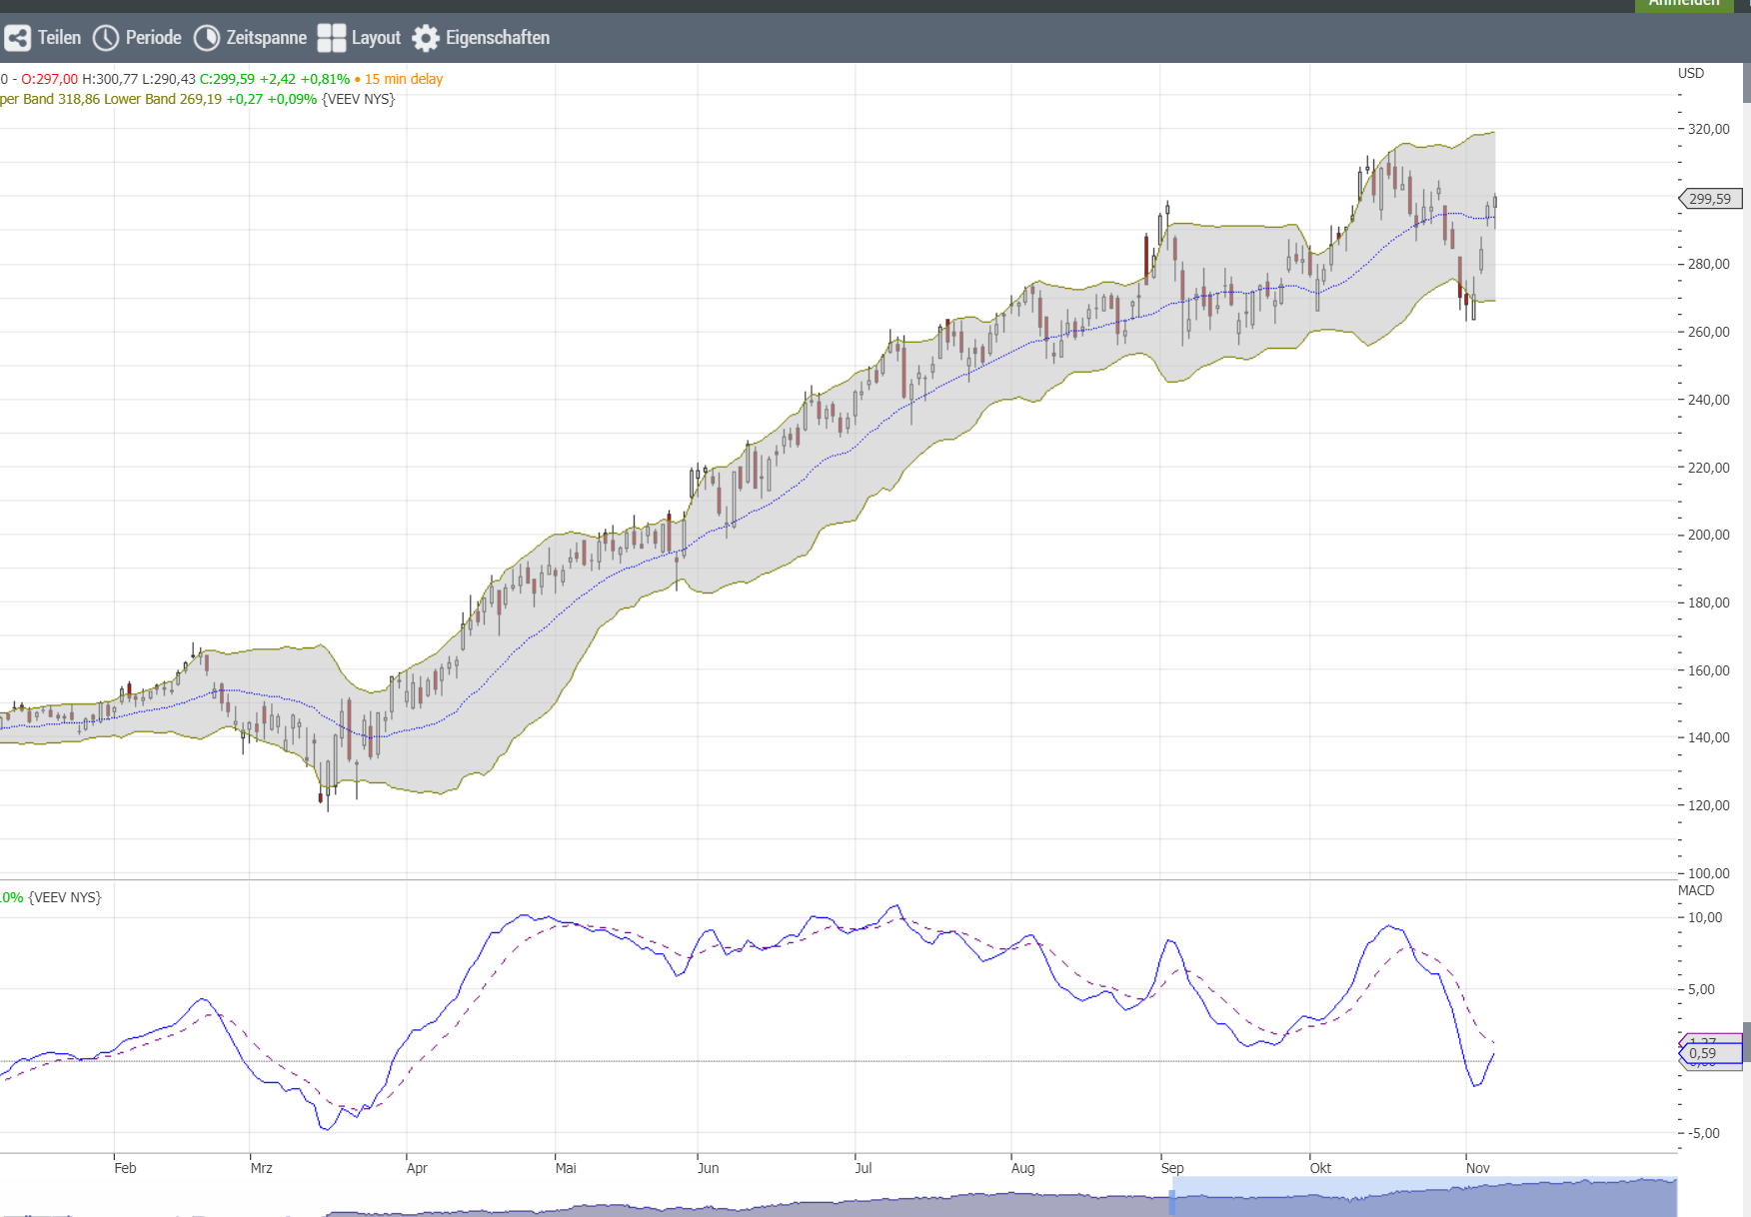1751x1217 pixels.
Task: Click the 299,59 current price tag
Action: (1710, 199)
